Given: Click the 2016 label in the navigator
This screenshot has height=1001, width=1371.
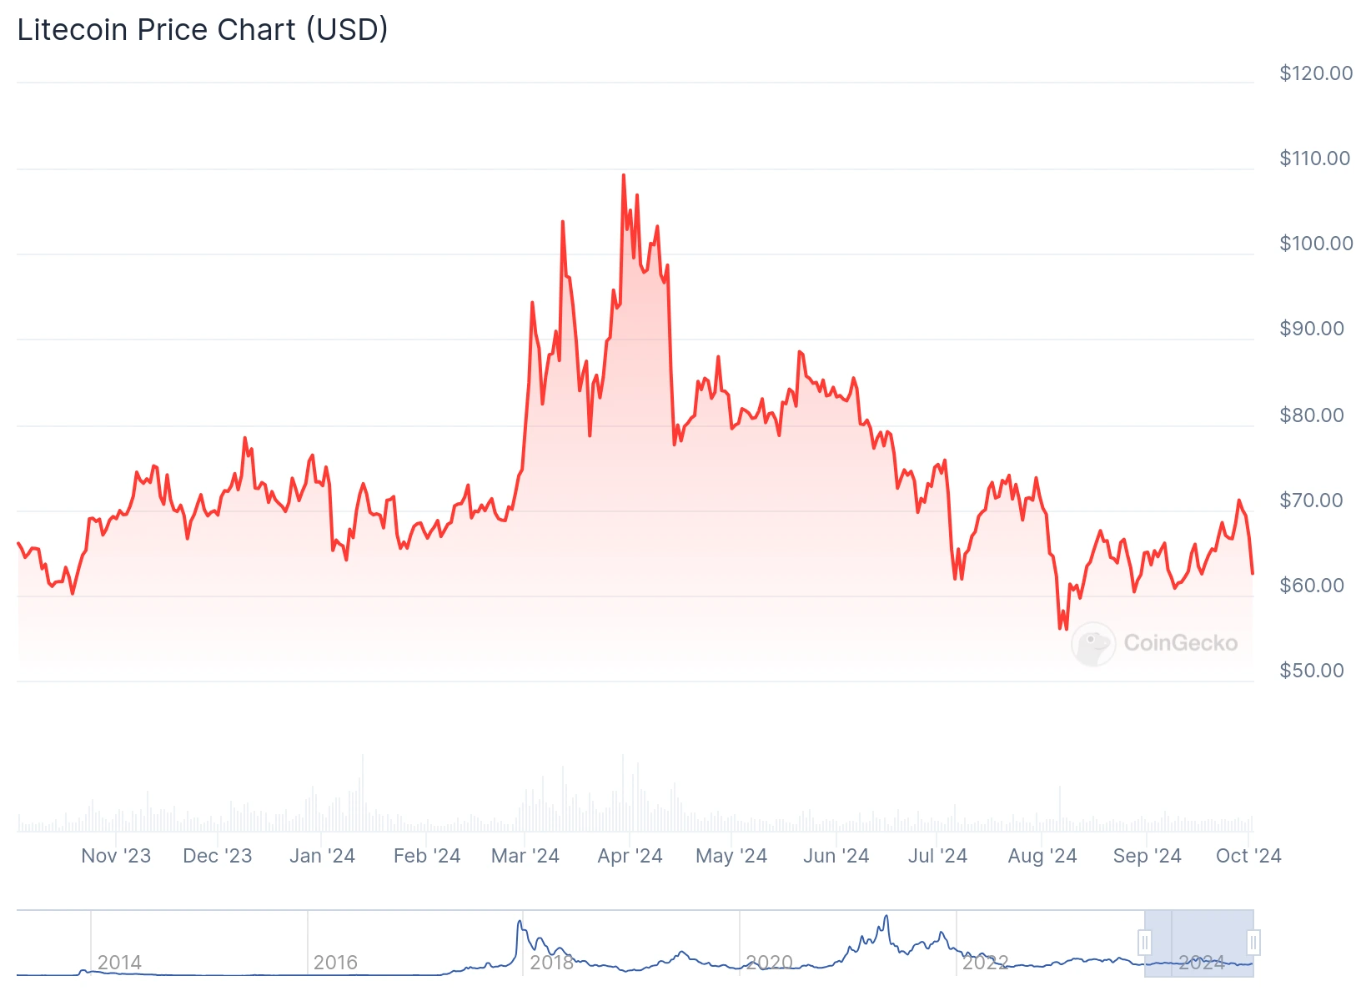Looking at the screenshot, I should tap(335, 963).
